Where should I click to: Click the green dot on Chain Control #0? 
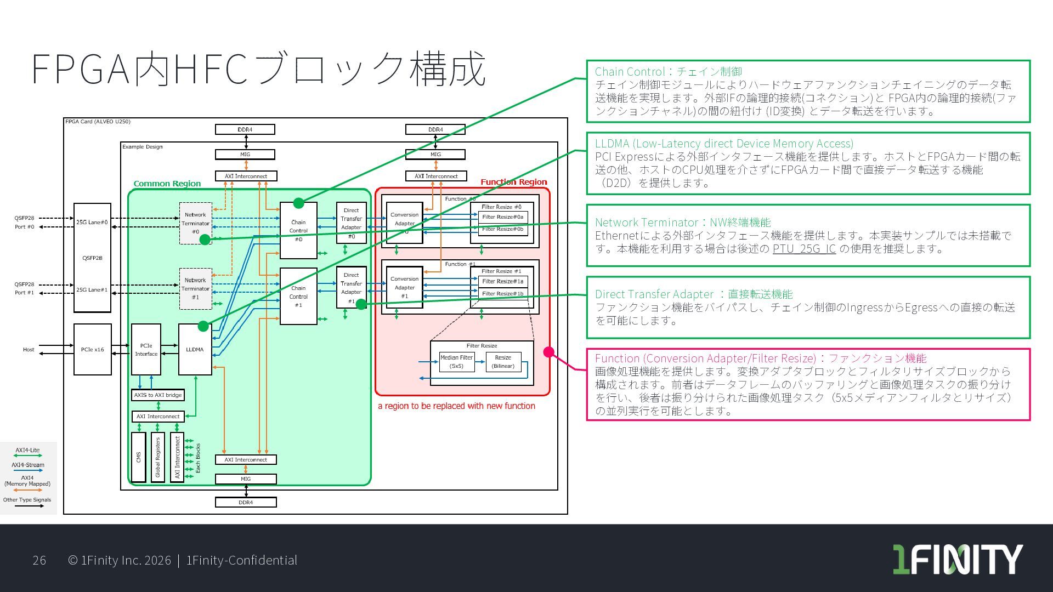click(x=298, y=203)
